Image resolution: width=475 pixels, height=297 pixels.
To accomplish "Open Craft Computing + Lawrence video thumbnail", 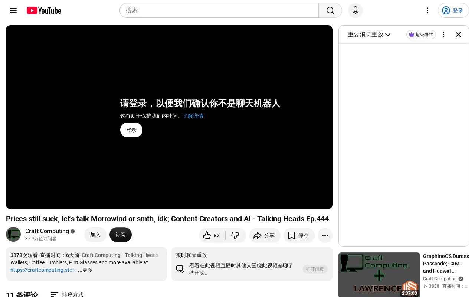I will pos(379,275).
